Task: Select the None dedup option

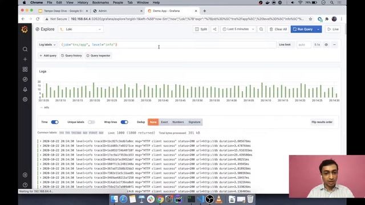Action: coord(153,122)
